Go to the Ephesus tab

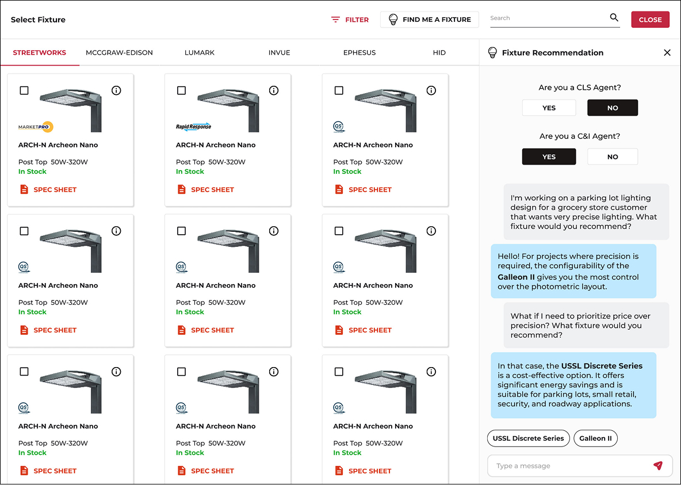coord(359,52)
